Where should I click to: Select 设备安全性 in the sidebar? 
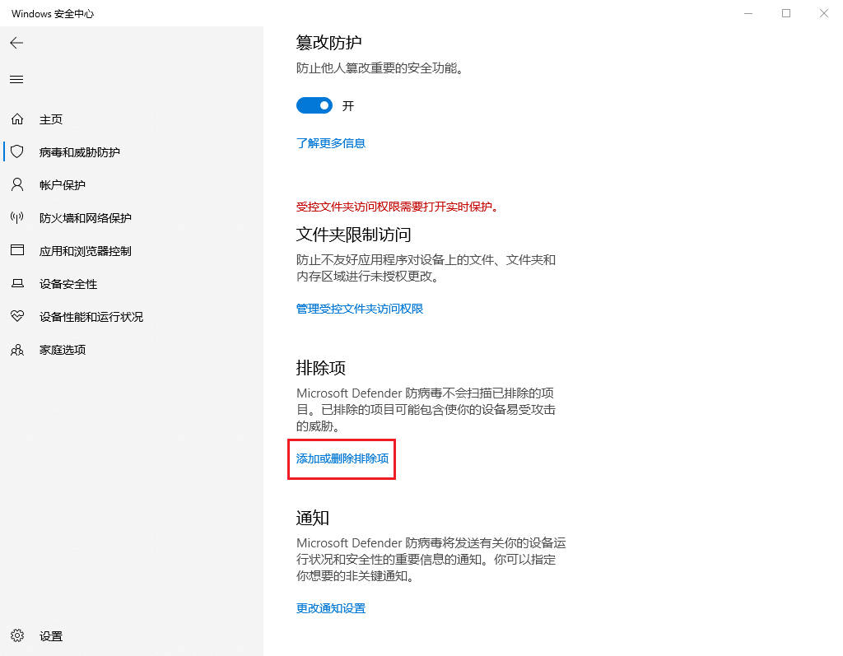click(x=68, y=284)
